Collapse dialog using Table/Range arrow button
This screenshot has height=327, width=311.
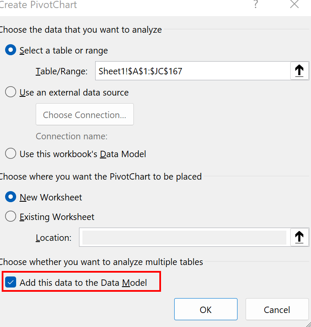click(299, 71)
